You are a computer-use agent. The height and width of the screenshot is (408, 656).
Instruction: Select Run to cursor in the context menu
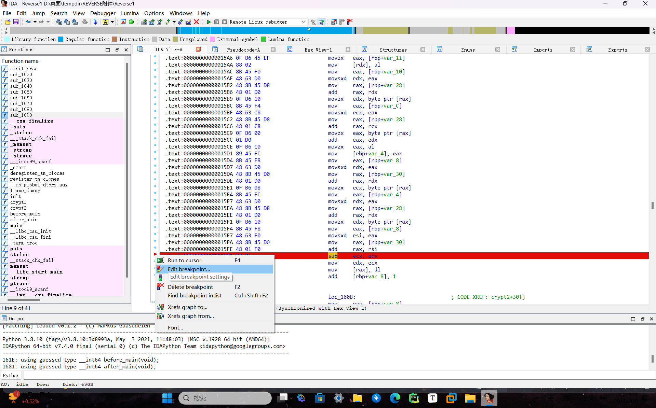tap(185, 260)
